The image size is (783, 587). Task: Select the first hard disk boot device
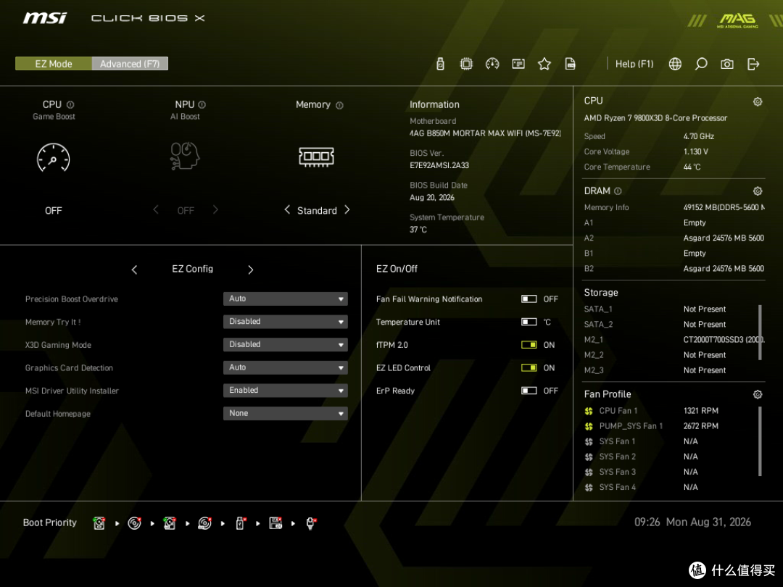pyautogui.click(x=99, y=523)
